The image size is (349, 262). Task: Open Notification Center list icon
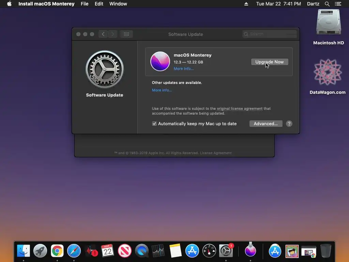tap(338, 4)
